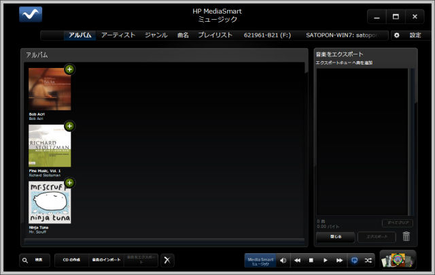Select the 621961-B21 (F:) drive tab

pos(267,35)
